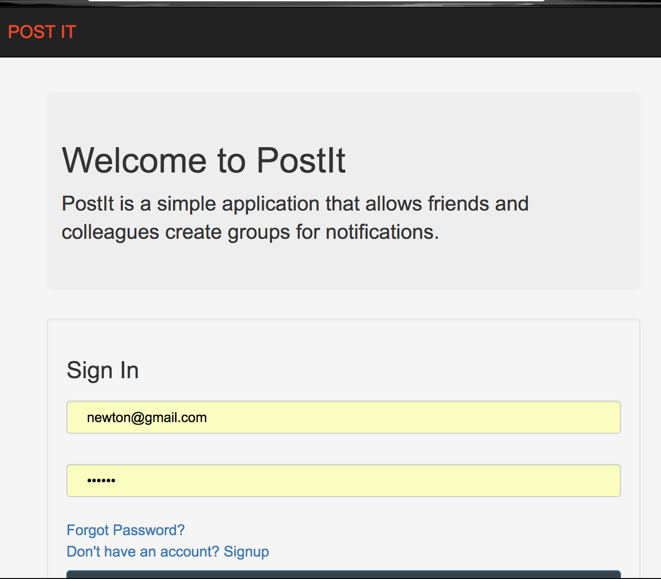661x579 pixels.
Task: Click the Sign In form heading
Action: [102, 370]
